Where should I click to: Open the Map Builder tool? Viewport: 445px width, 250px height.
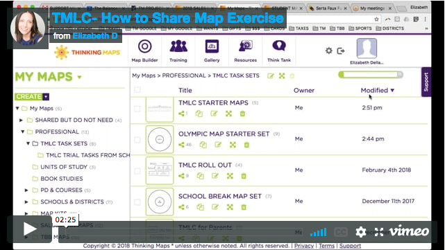(x=144, y=51)
